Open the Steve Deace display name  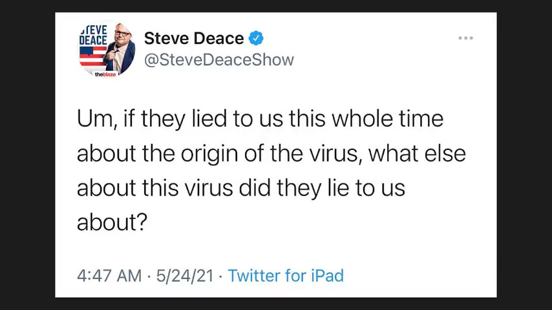tap(193, 38)
